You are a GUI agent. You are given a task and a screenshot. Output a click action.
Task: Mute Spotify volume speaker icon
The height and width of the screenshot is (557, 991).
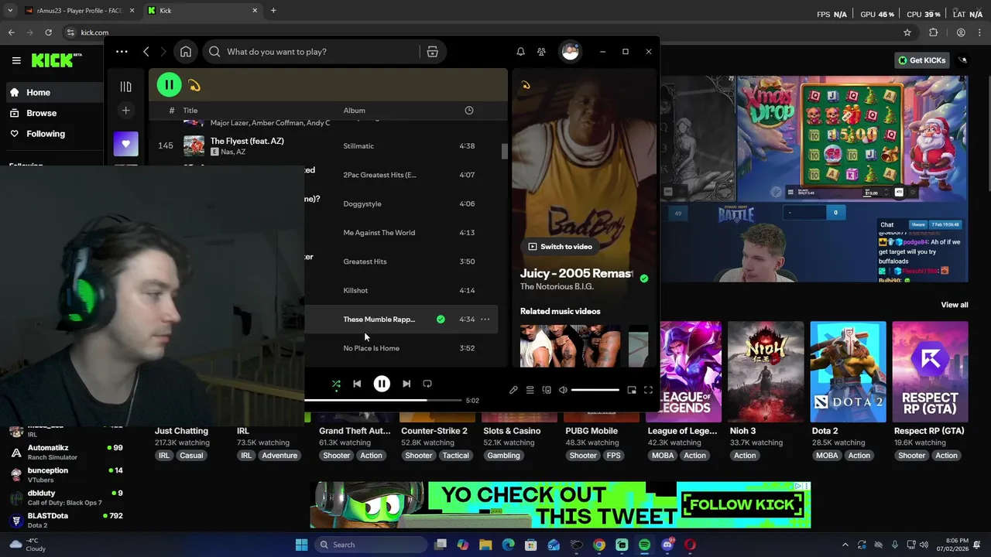click(x=563, y=390)
